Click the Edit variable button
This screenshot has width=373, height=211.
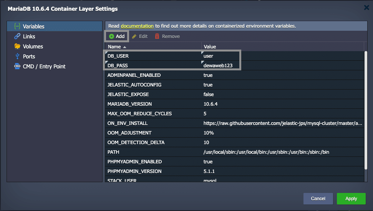click(140, 37)
